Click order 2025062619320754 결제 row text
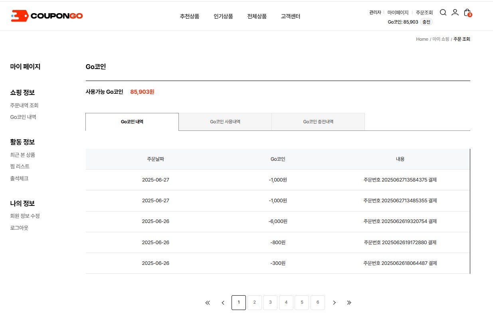The image size is (493, 314). click(x=400, y=221)
